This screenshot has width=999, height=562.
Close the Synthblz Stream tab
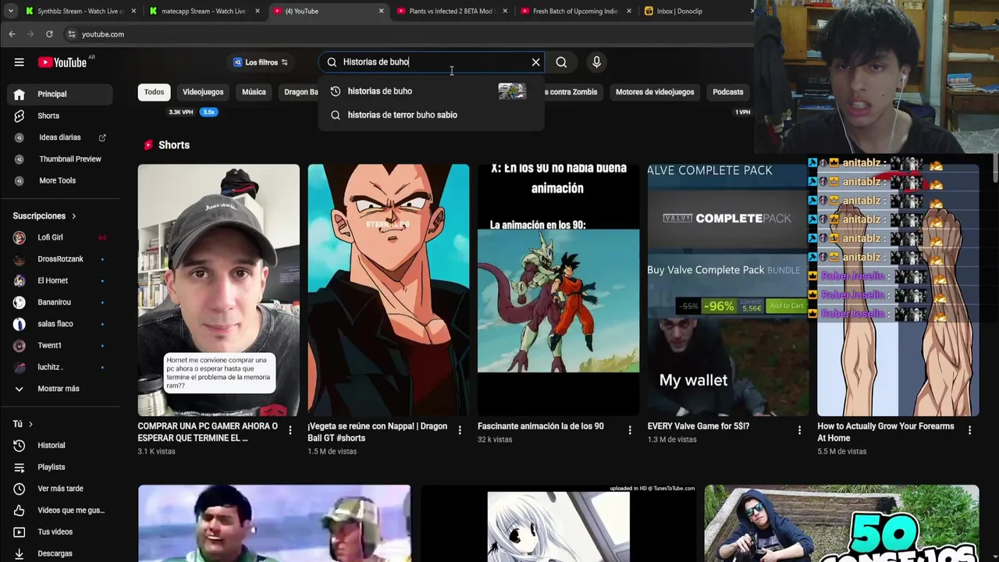click(x=133, y=11)
